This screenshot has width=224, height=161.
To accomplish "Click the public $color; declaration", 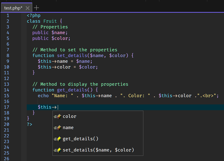I will tap(51, 38).
